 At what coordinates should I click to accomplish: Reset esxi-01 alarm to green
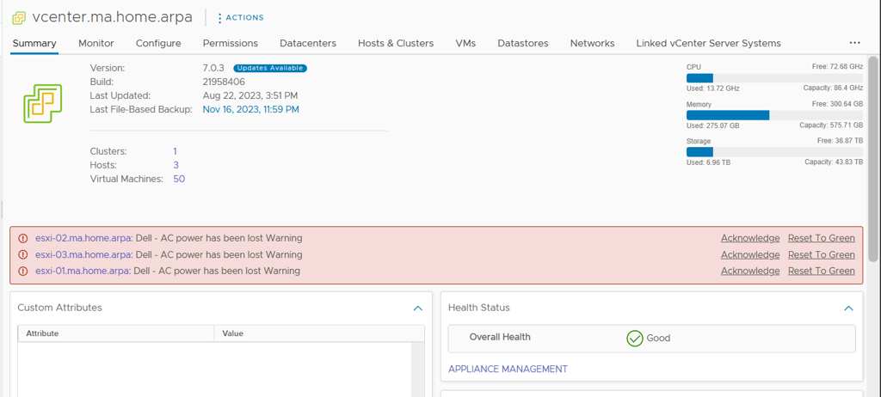click(x=822, y=272)
